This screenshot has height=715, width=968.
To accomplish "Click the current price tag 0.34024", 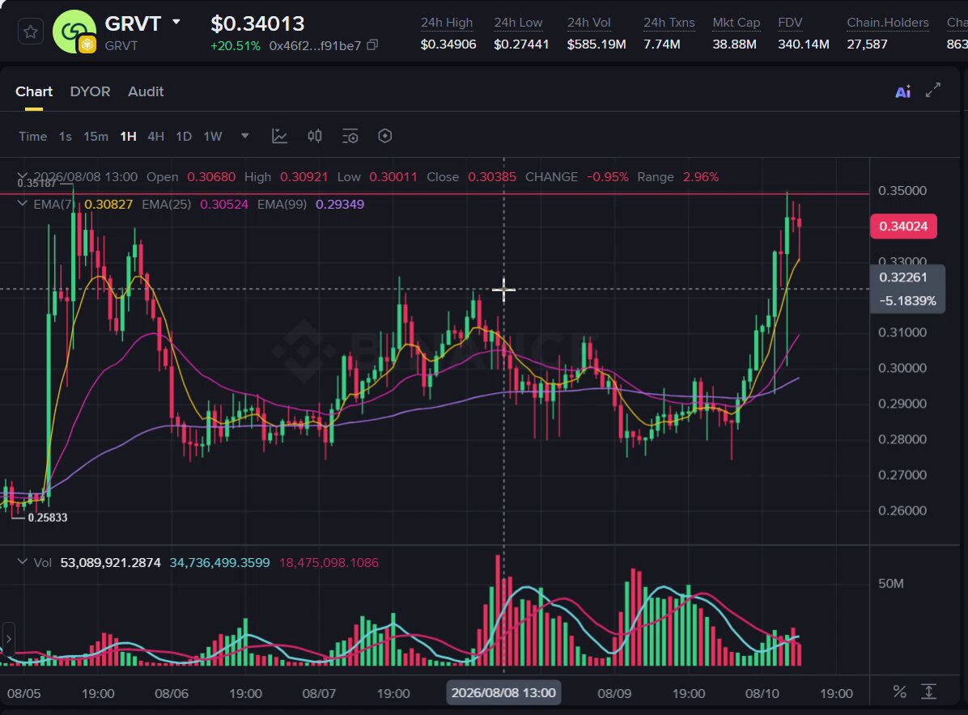I will click(x=903, y=226).
